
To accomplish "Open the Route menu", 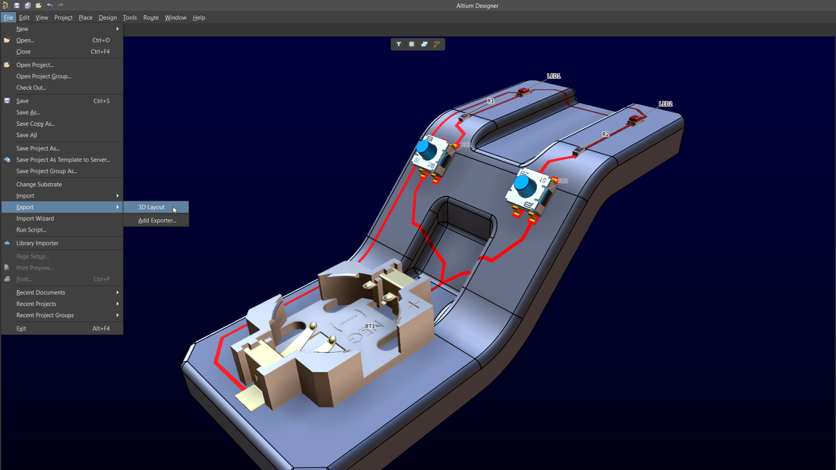I will click(x=151, y=17).
